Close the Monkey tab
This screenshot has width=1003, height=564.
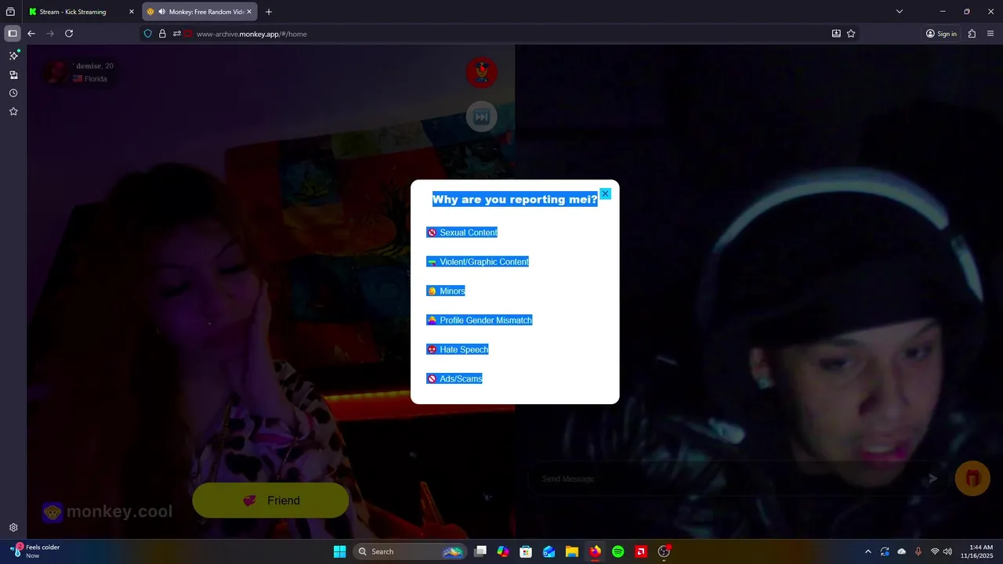point(249,12)
